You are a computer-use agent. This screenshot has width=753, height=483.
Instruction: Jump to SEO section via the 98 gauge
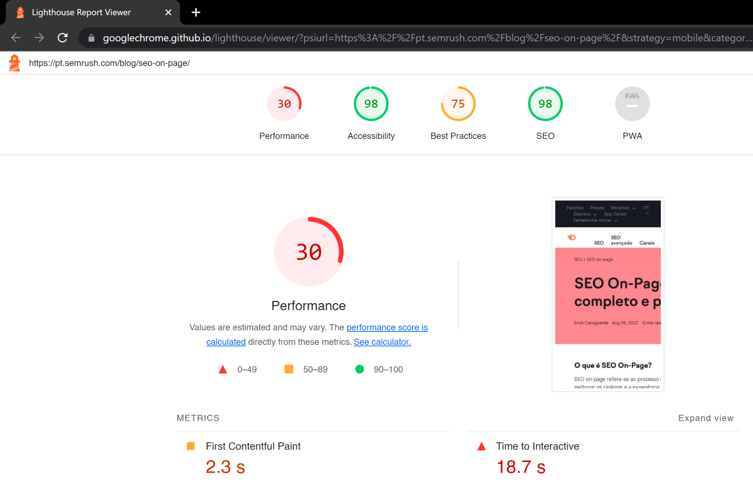click(x=545, y=104)
